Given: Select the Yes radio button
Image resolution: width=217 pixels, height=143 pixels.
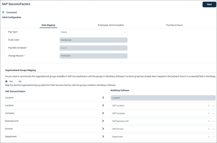Looking at the screenshot, I should point(6,81).
